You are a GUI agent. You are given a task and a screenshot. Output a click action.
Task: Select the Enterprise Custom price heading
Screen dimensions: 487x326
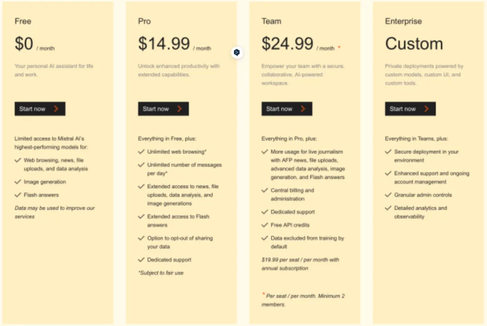(414, 43)
